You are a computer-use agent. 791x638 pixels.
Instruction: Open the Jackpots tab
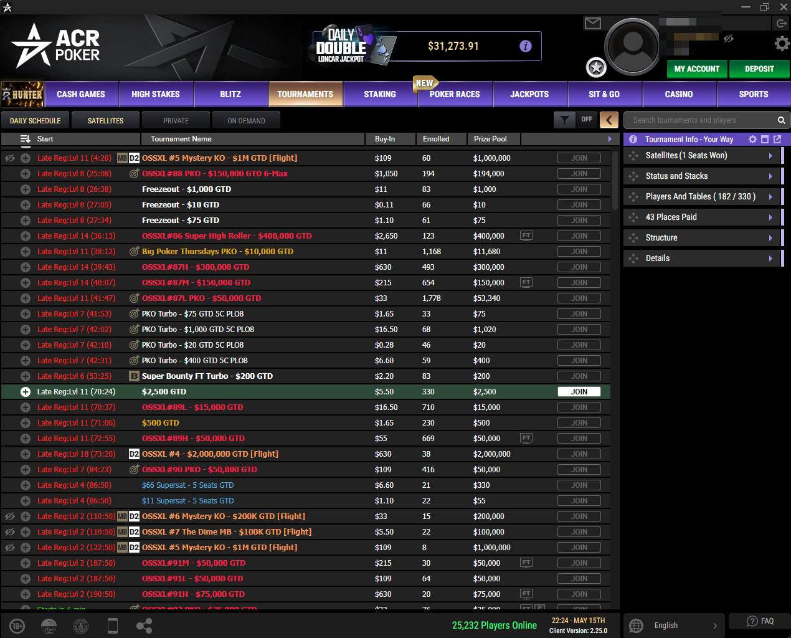pos(529,94)
